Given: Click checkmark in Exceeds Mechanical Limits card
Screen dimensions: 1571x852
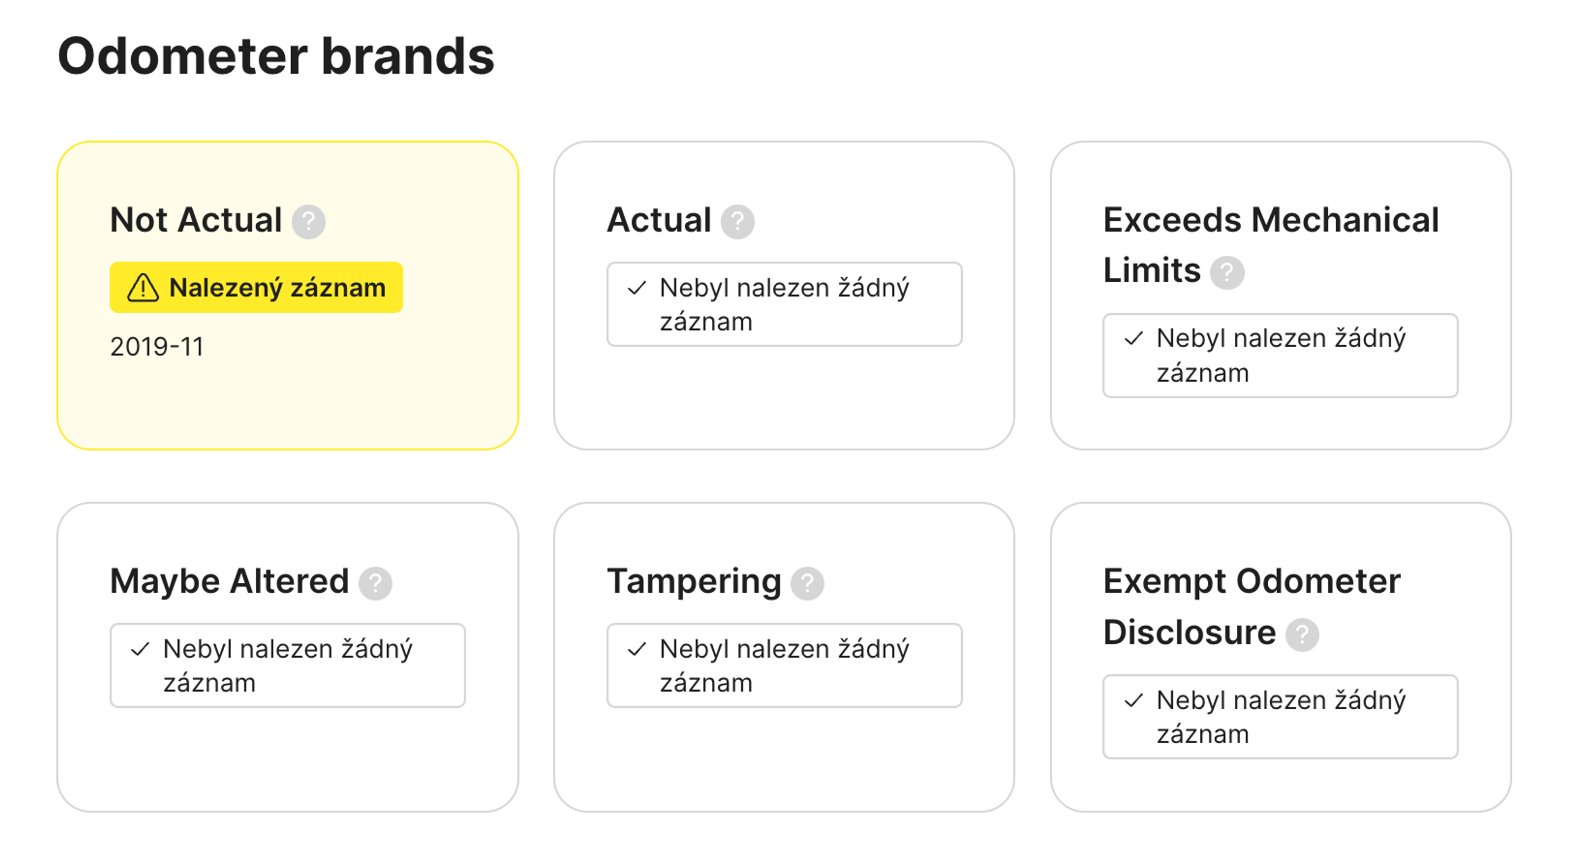Looking at the screenshot, I should (x=1133, y=339).
